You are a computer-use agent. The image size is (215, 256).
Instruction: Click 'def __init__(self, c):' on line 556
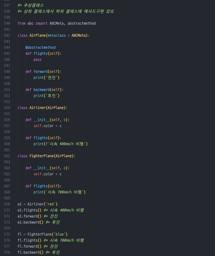pyautogui.click(x=48, y=120)
